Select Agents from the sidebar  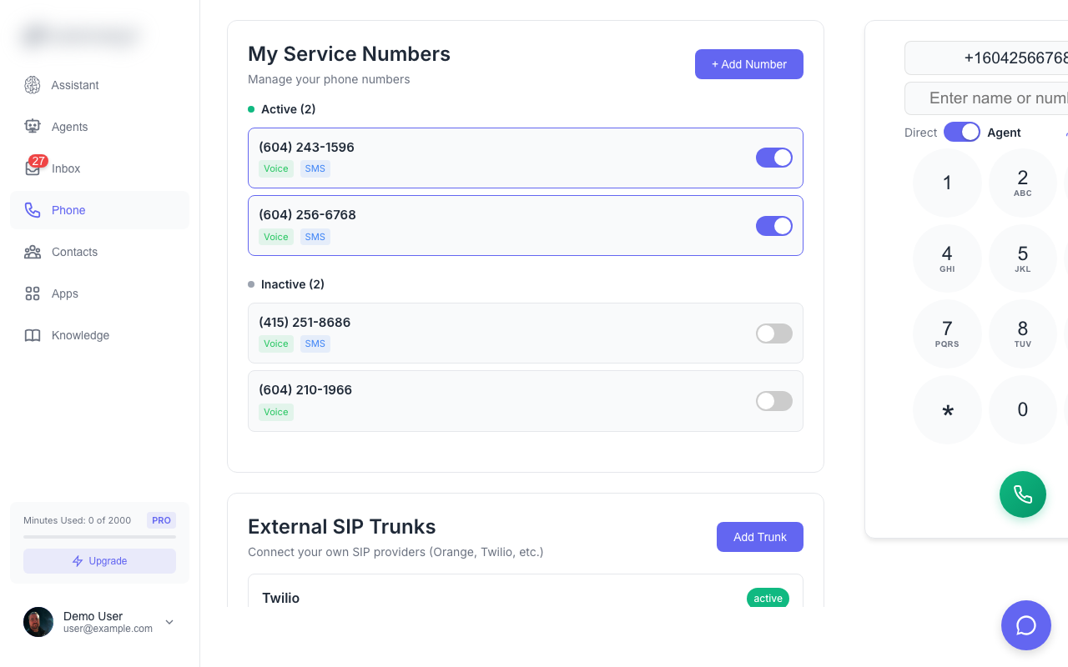[70, 127]
